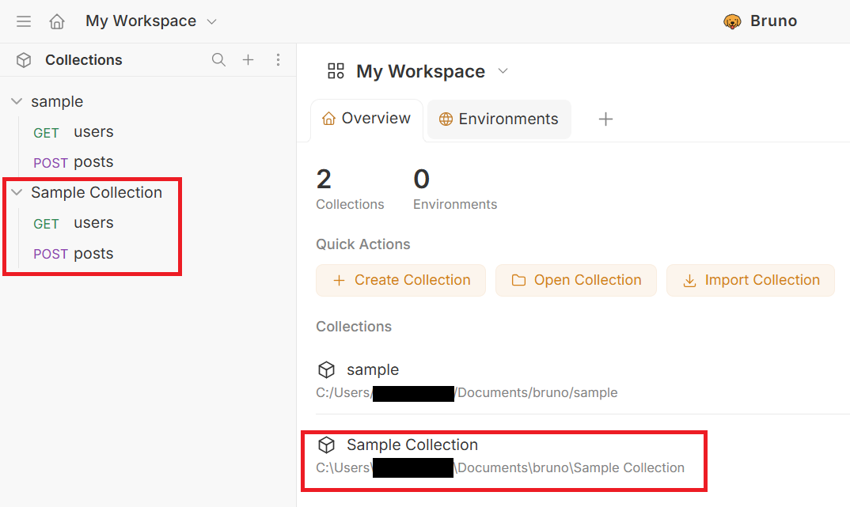The image size is (850, 507).
Task: Click the plus icon beside Collections search
Action: (x=248, y=60)
